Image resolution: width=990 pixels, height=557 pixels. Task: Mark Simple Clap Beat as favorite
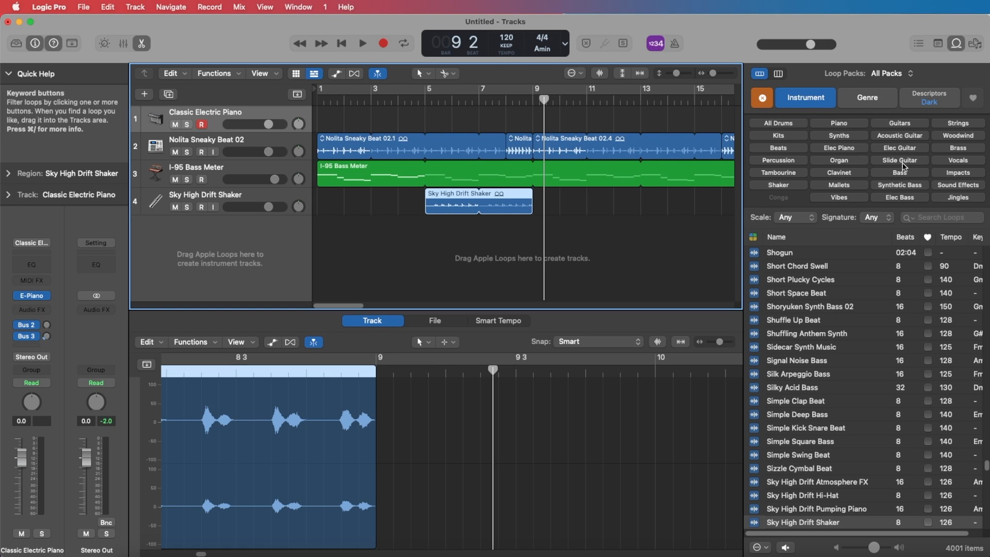coord(928,401)
